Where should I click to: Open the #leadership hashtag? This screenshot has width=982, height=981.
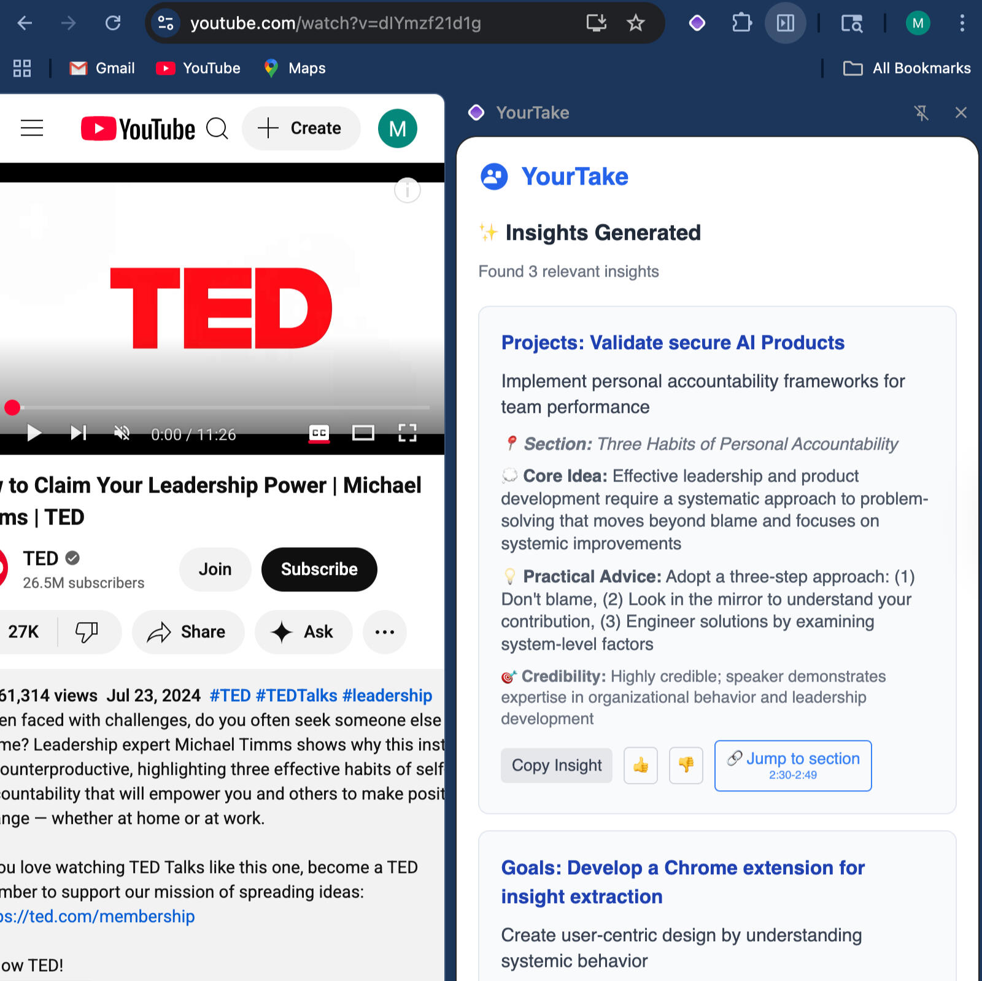point(387,695)
